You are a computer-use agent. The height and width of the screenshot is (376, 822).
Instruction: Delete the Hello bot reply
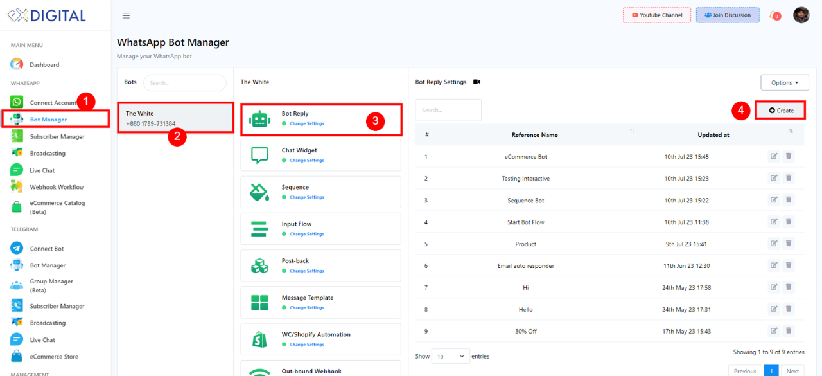[789, 309]
